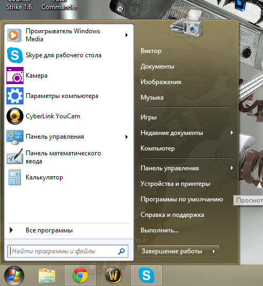Open the Калькулятор app
Screen dimensions: 263x286
click(63, 177)
